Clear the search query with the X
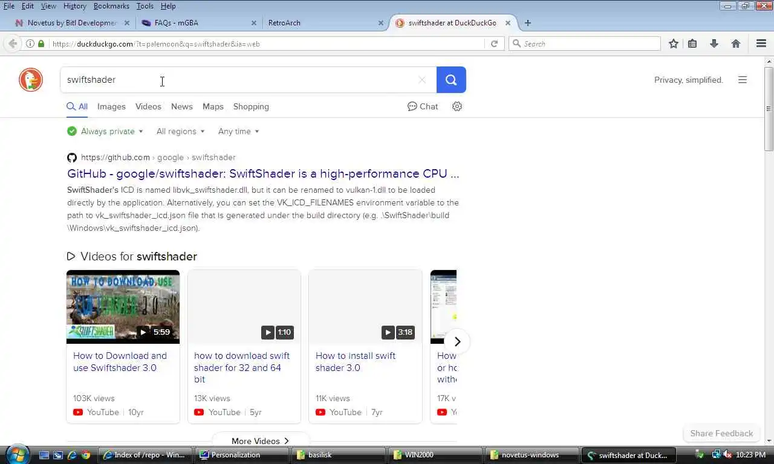The height and width of the screenshot is (464, 774). [x=422, y=80]
